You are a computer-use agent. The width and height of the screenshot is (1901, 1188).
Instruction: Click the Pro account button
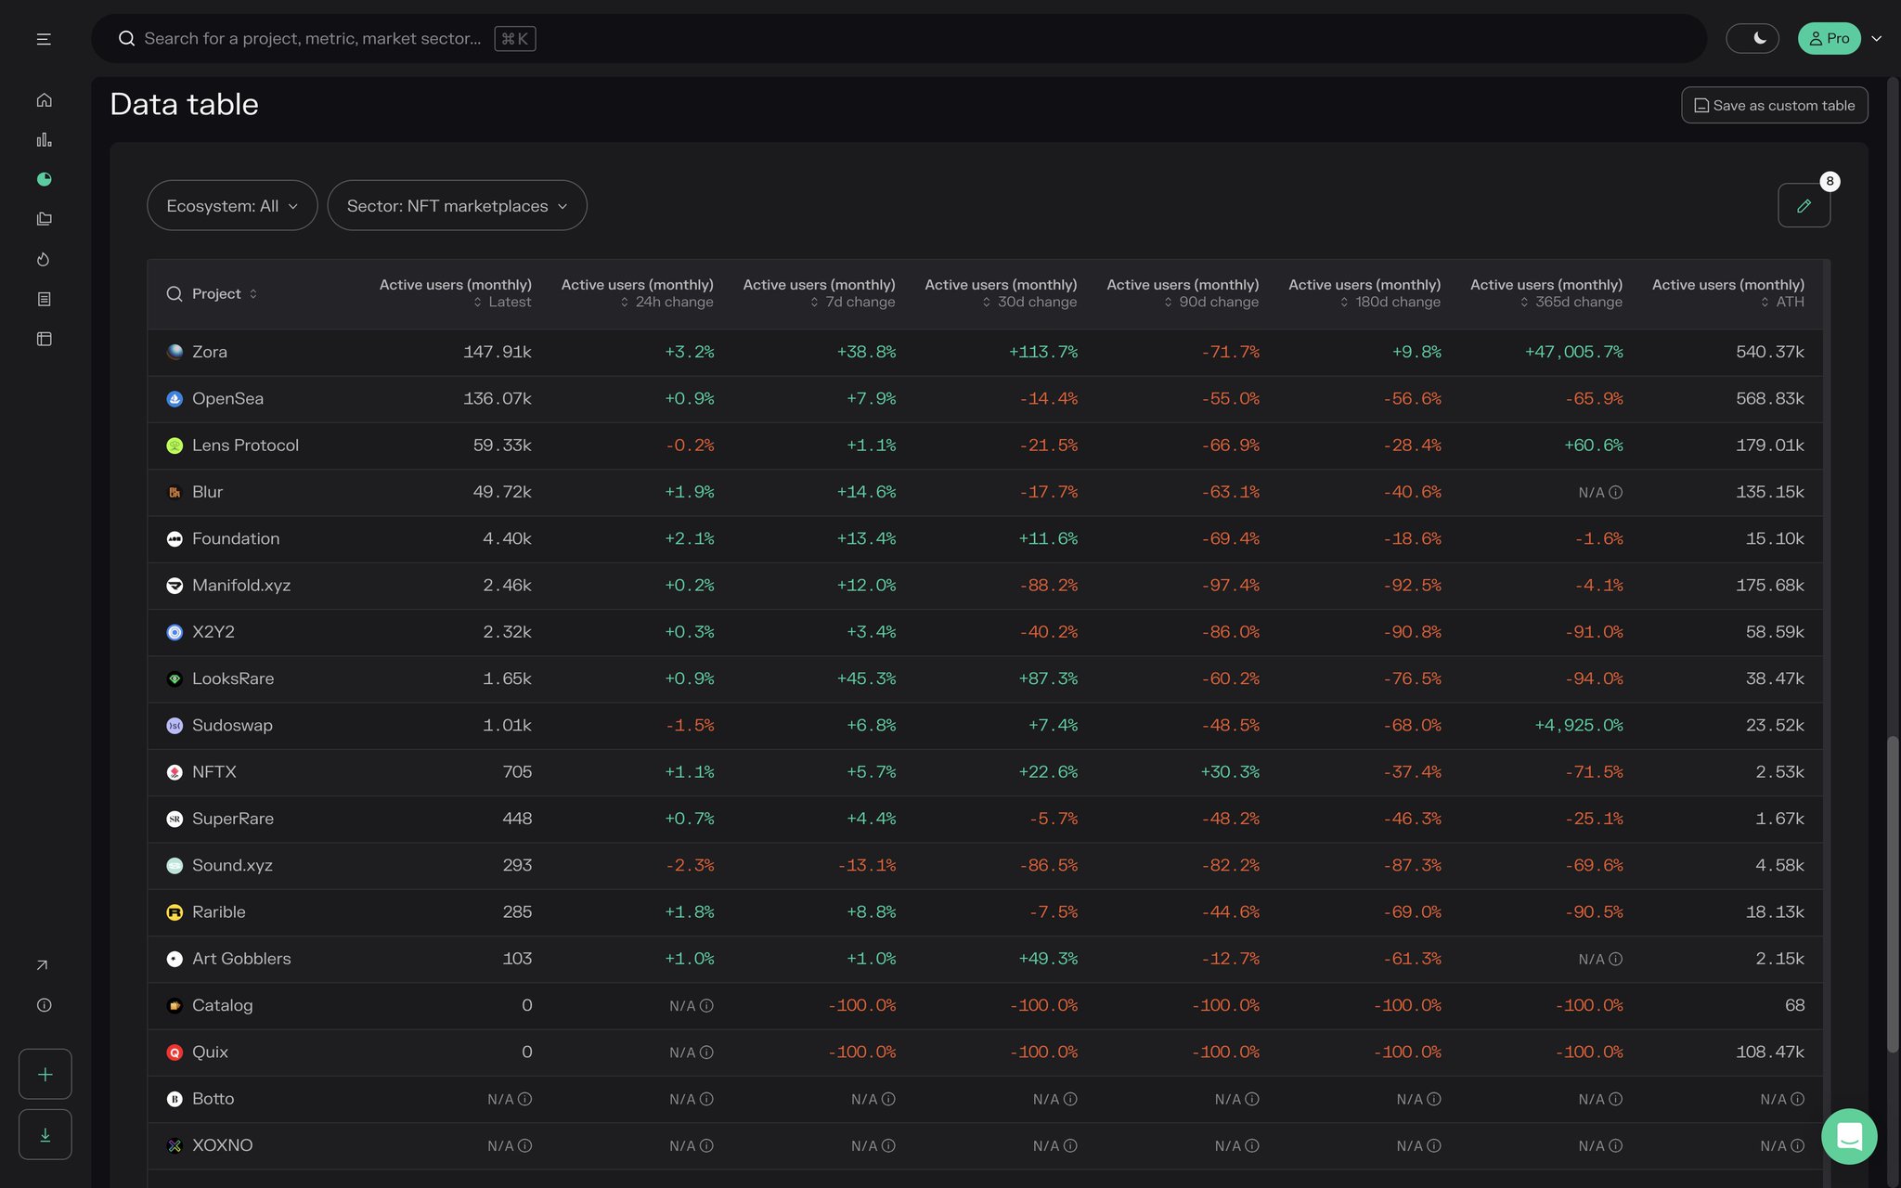[x=1829, y=39]
